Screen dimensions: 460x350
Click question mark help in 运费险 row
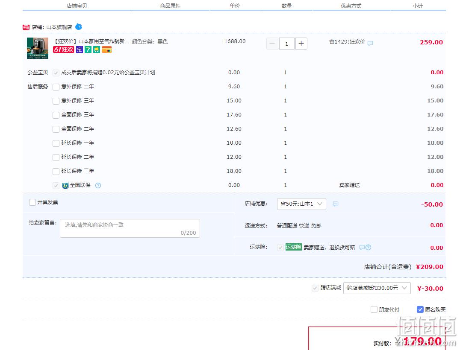[369, 248]
